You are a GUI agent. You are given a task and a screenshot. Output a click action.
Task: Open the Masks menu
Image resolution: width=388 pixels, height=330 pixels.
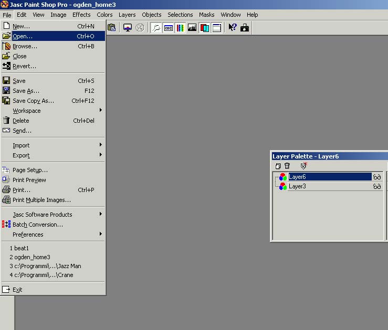coord(207,15)
